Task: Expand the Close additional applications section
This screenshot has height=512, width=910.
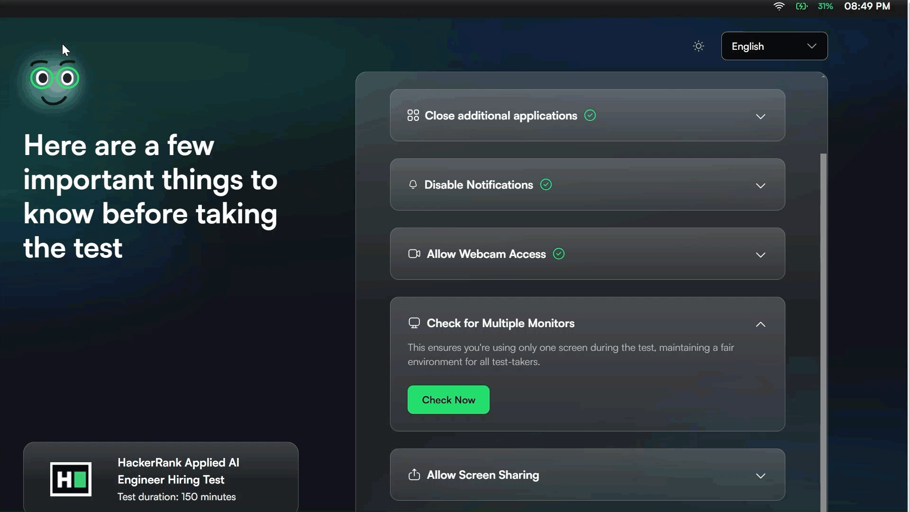Action: click(761, 116)
